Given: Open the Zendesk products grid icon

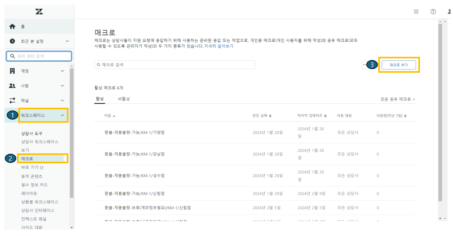Looking at the screenshot, I should 416,12.
